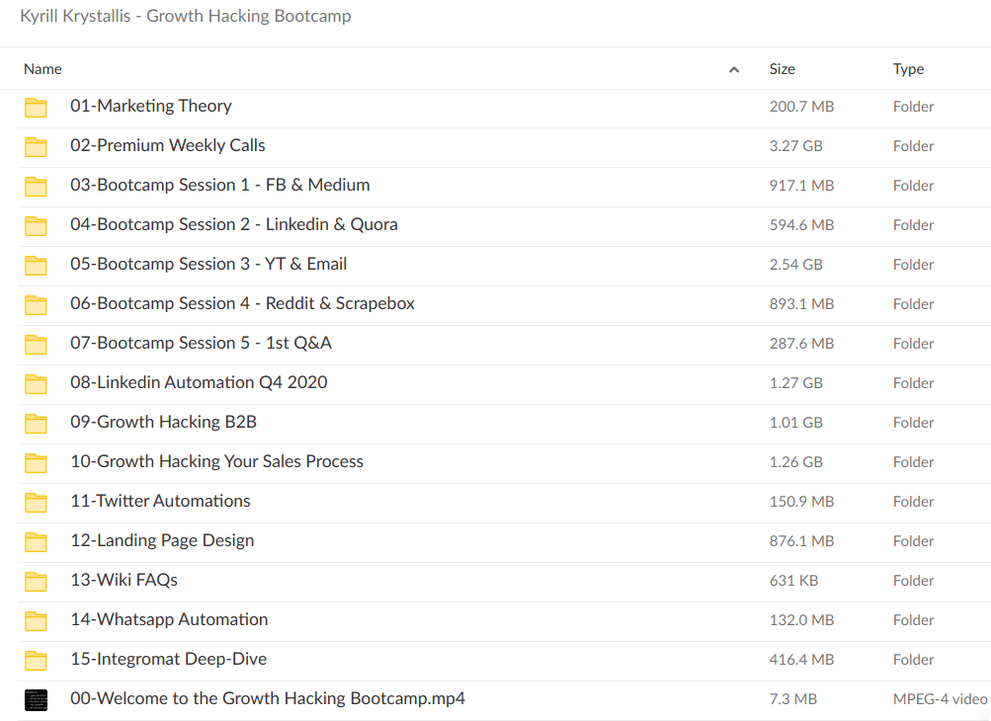The height and width of the screenshot is (721, 991).
Task: Click the folder icon beside 01-Marketing Theory
Action: [37, 106]
